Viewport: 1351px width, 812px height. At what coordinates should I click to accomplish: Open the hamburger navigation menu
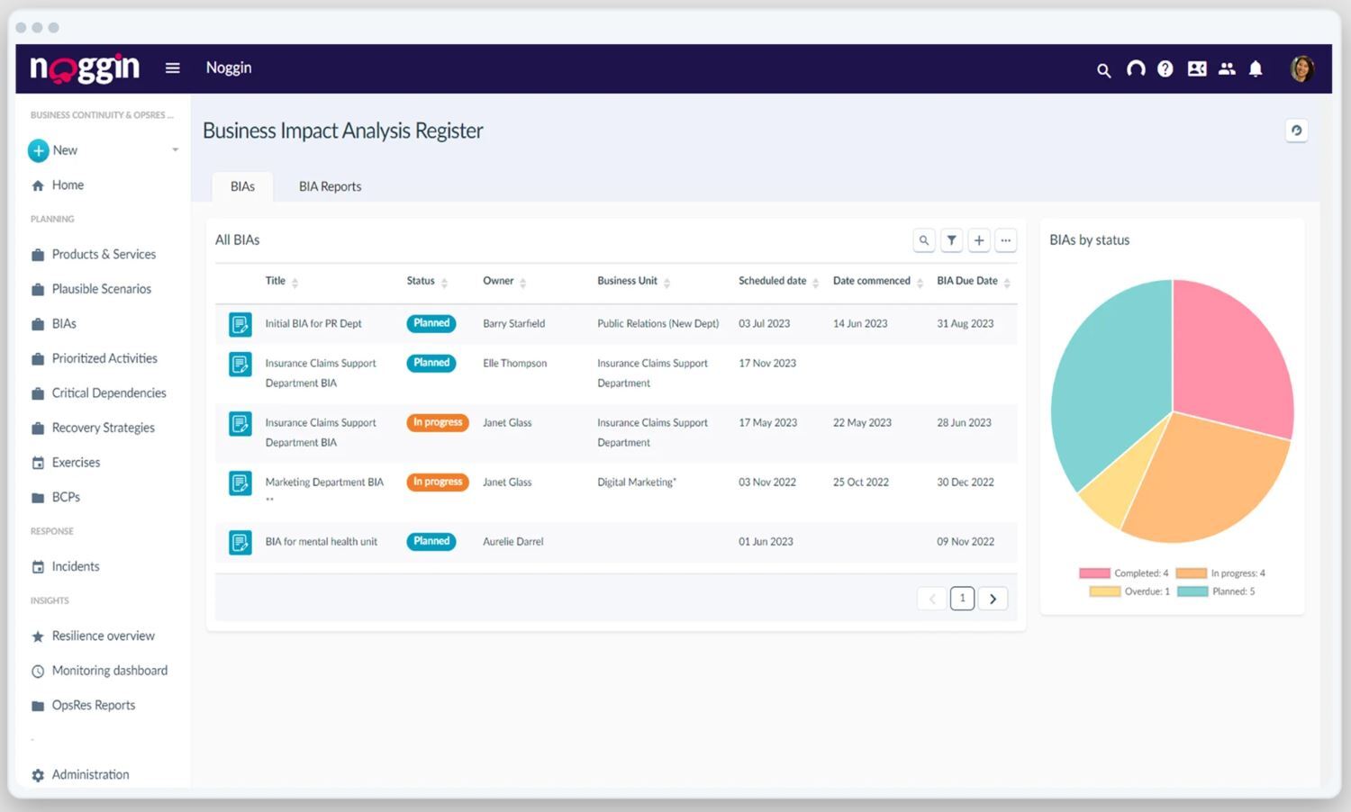pos(173,68)
